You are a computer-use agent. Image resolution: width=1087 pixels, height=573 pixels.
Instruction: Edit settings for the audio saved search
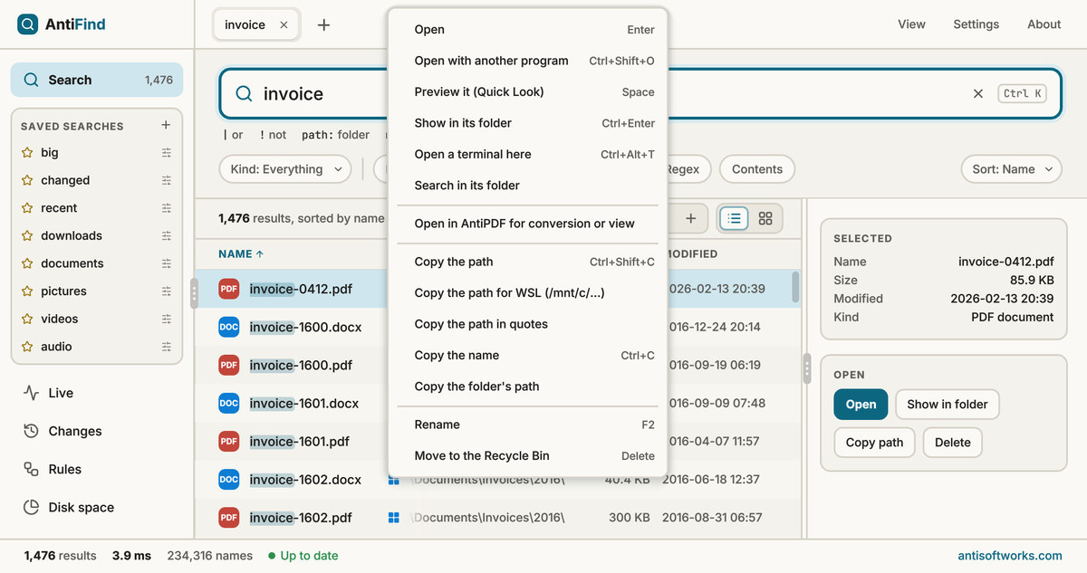(167, 347)
